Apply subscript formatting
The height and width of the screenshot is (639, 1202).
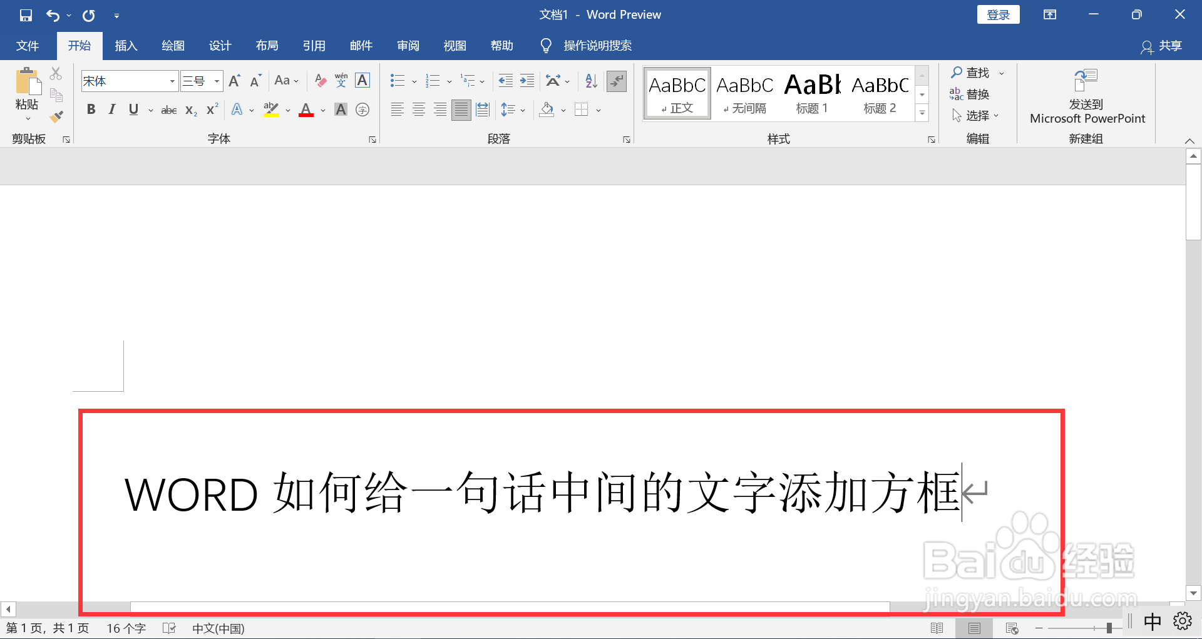tap(191, 110)
